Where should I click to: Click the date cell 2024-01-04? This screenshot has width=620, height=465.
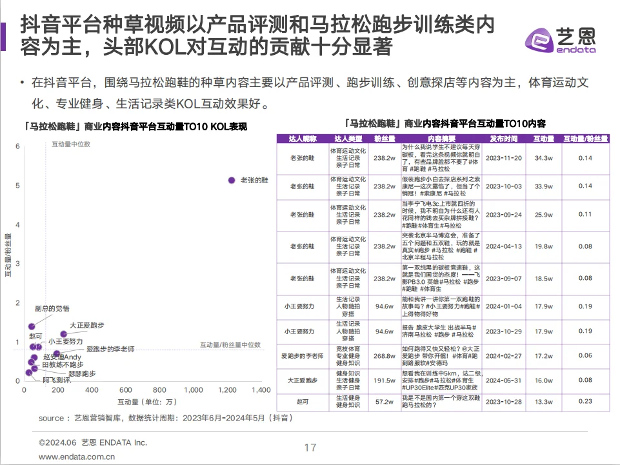click(504, 306)
